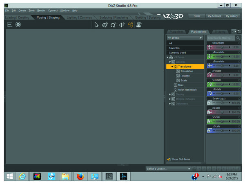The height and width of the screenshot is (184, 245).
Task: Open the Parameters pane options menu icon
Action: (239, 31)
